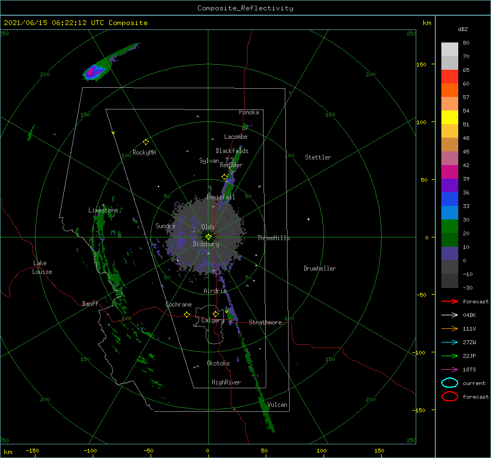Image resolution: width=491 pixels, height=458 pixels.
Task: Click the Airdrie city label
Action: tap(215, 291)
